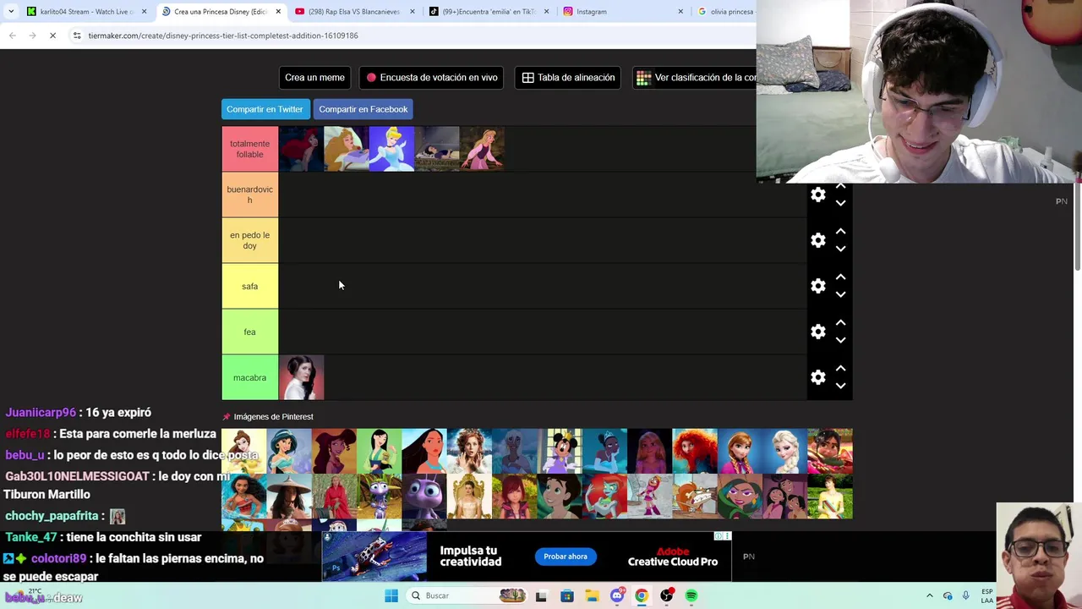The height and width of the screenshot is (609, 1082).
Task: Open settings gear for buenardovich tier
Action: pos(817,195)
